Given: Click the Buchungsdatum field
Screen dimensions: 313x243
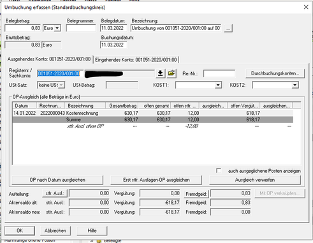Looking at the screenshot, I should click(113, 45).
